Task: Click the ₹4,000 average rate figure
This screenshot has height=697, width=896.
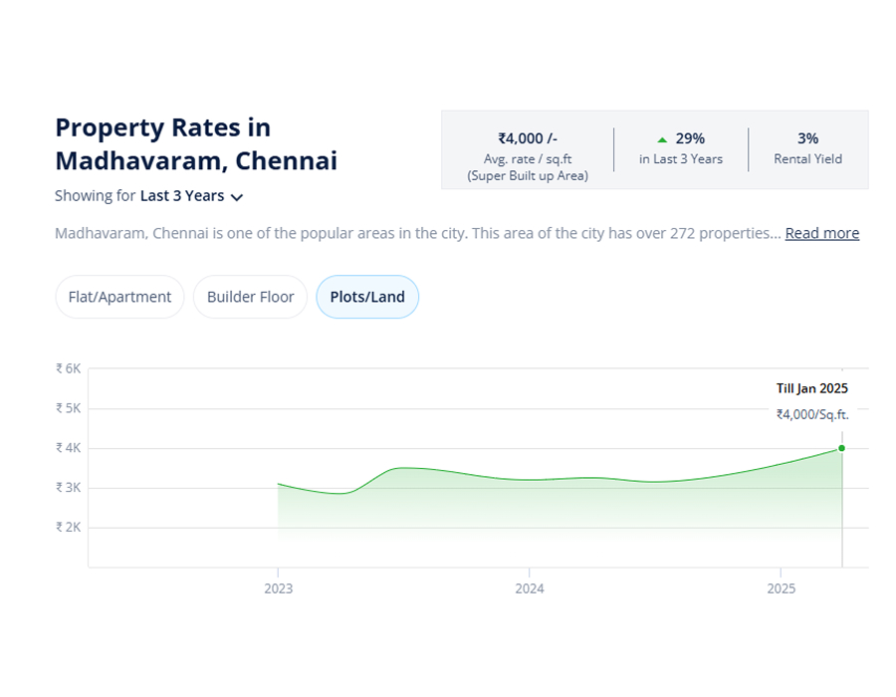Action: point(528,138)
